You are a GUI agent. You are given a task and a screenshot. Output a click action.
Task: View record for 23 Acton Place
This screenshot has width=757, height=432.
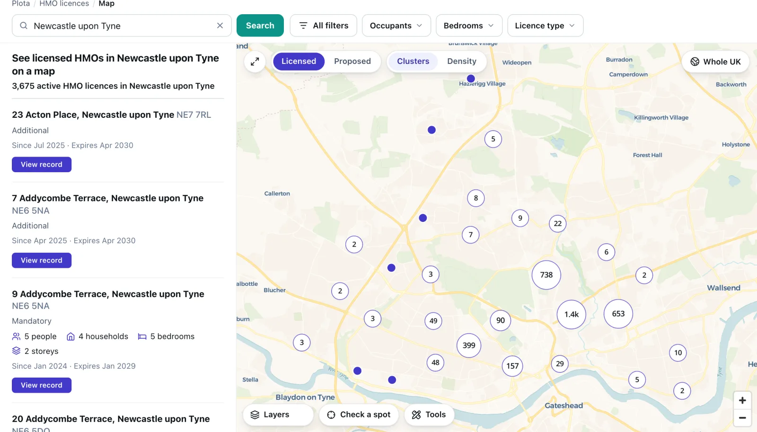[x=42, y=165]
